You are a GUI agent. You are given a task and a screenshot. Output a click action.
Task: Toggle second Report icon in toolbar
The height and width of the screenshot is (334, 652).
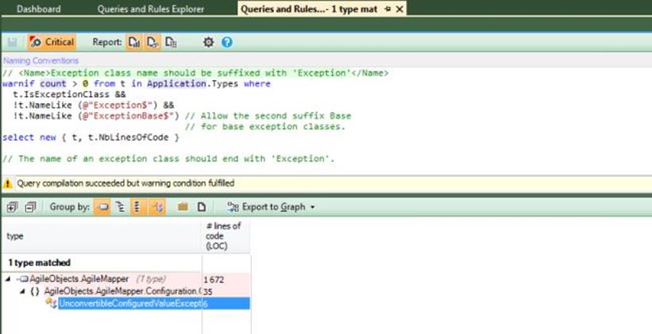(x=152, y=42)
